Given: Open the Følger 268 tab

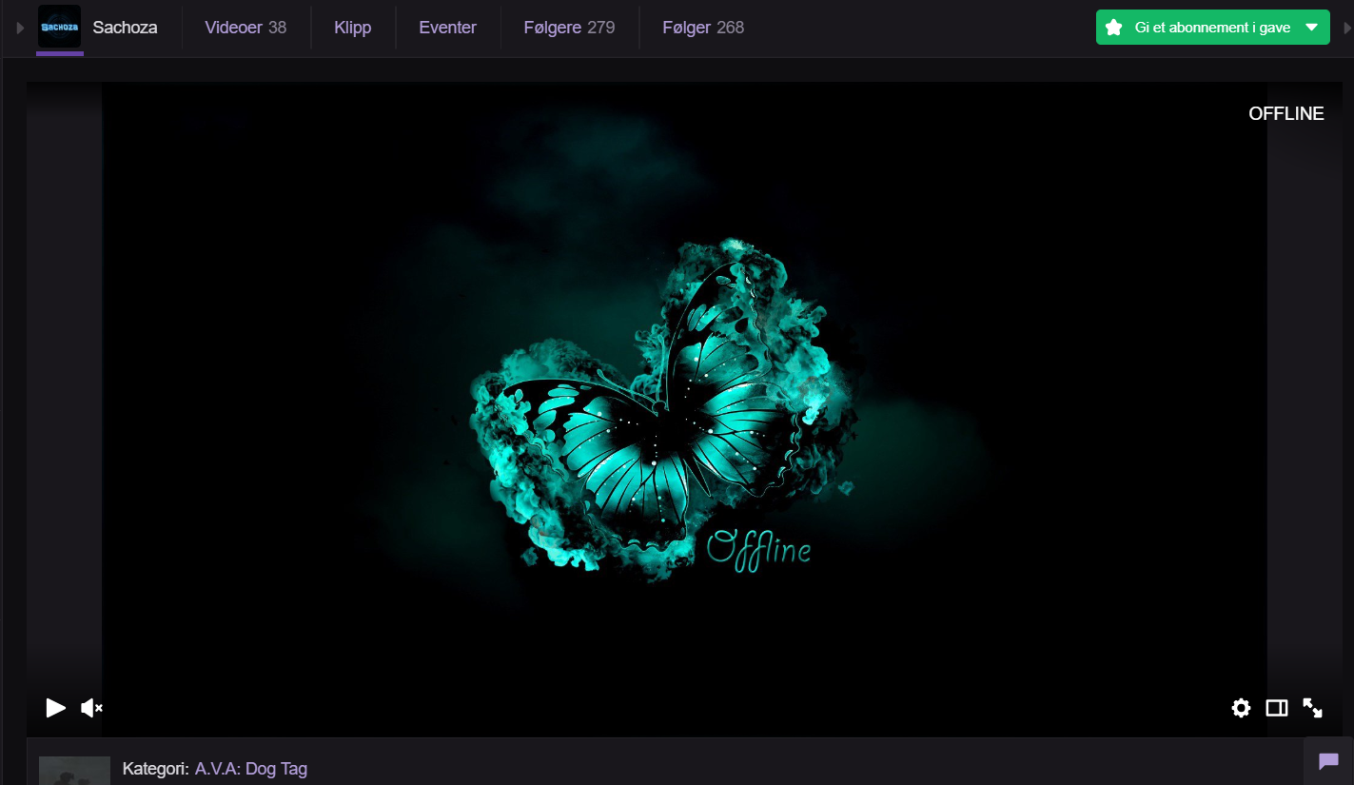Looking at the screenshot, I should pyautogui.click(x=703, y=28).
